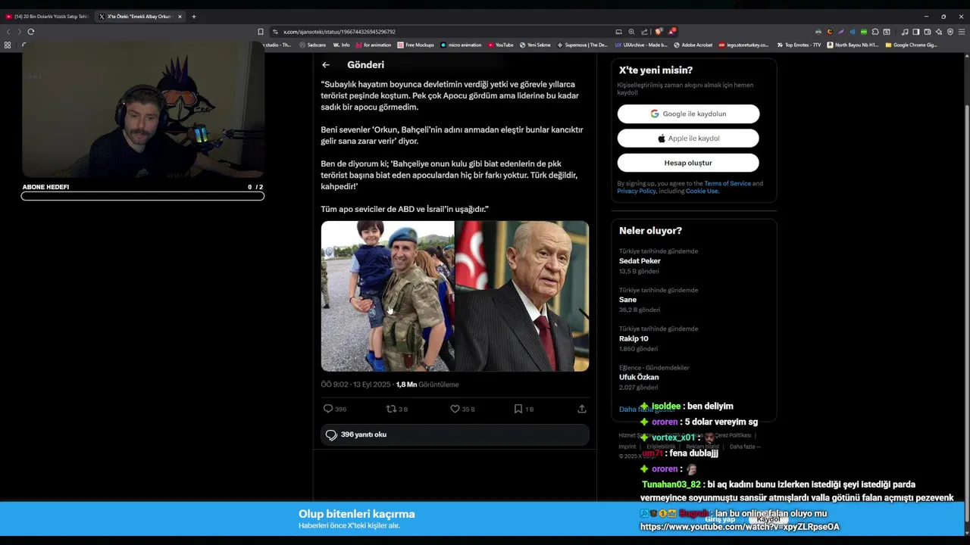Open the micro animation bookmark
970x545 pixels.
(x=461, y=45)
